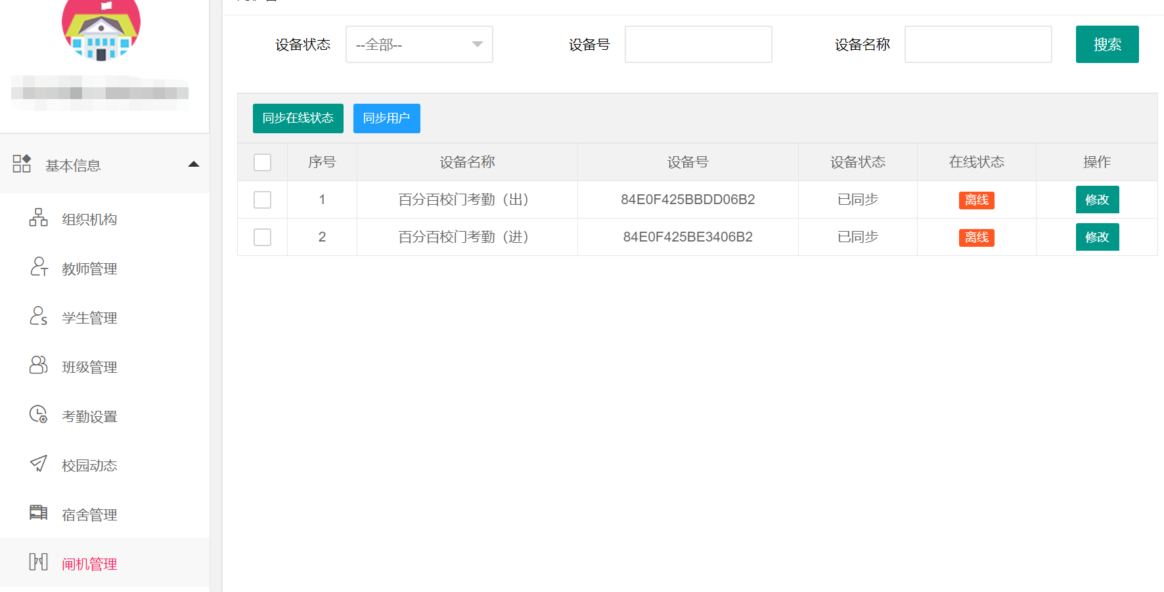1164x592 pixels.
Task: Click the gate management turnstile icon
Action: 38,562
